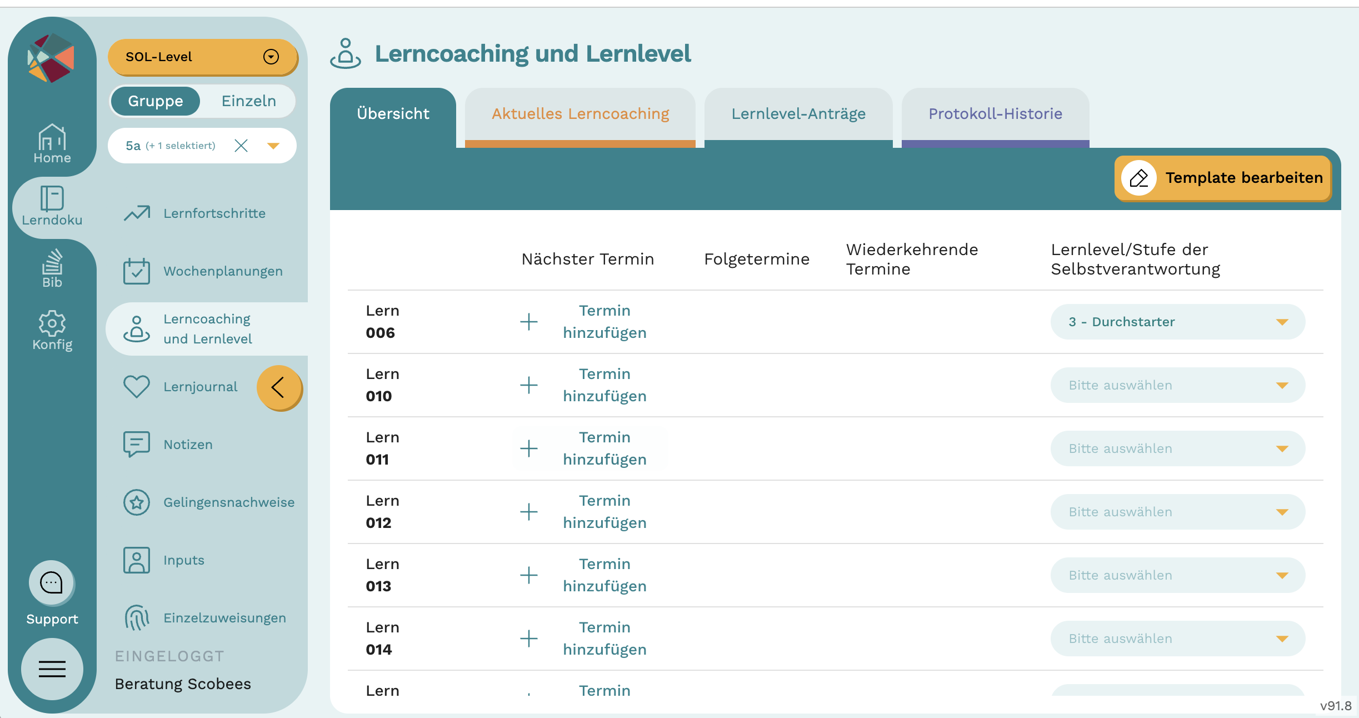Open the hamburger menu button
1359x718 pixels.
point(52,669)
